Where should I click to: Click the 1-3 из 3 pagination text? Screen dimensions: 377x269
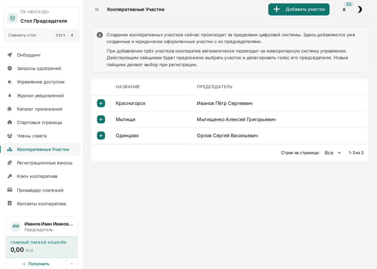[356, 153]
